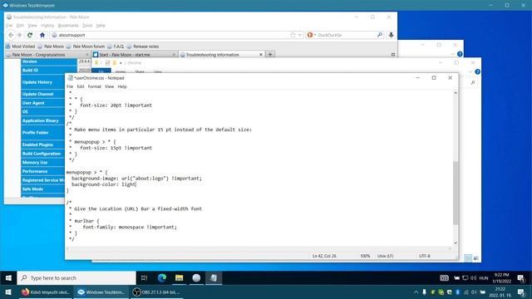Image resolution: width=532 pixels, height=299 pixels.
Task: Switch to Notepad taskbar icon
Action: point(214,278)
